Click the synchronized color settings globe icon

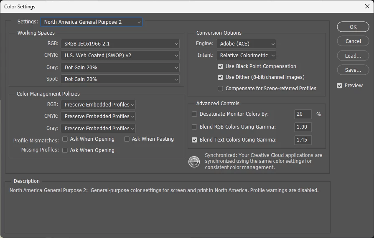(x=194, y=162)
